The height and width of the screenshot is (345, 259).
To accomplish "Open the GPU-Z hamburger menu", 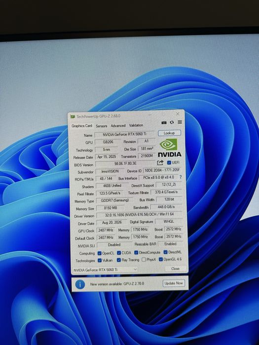I will [x=180, y=122].
